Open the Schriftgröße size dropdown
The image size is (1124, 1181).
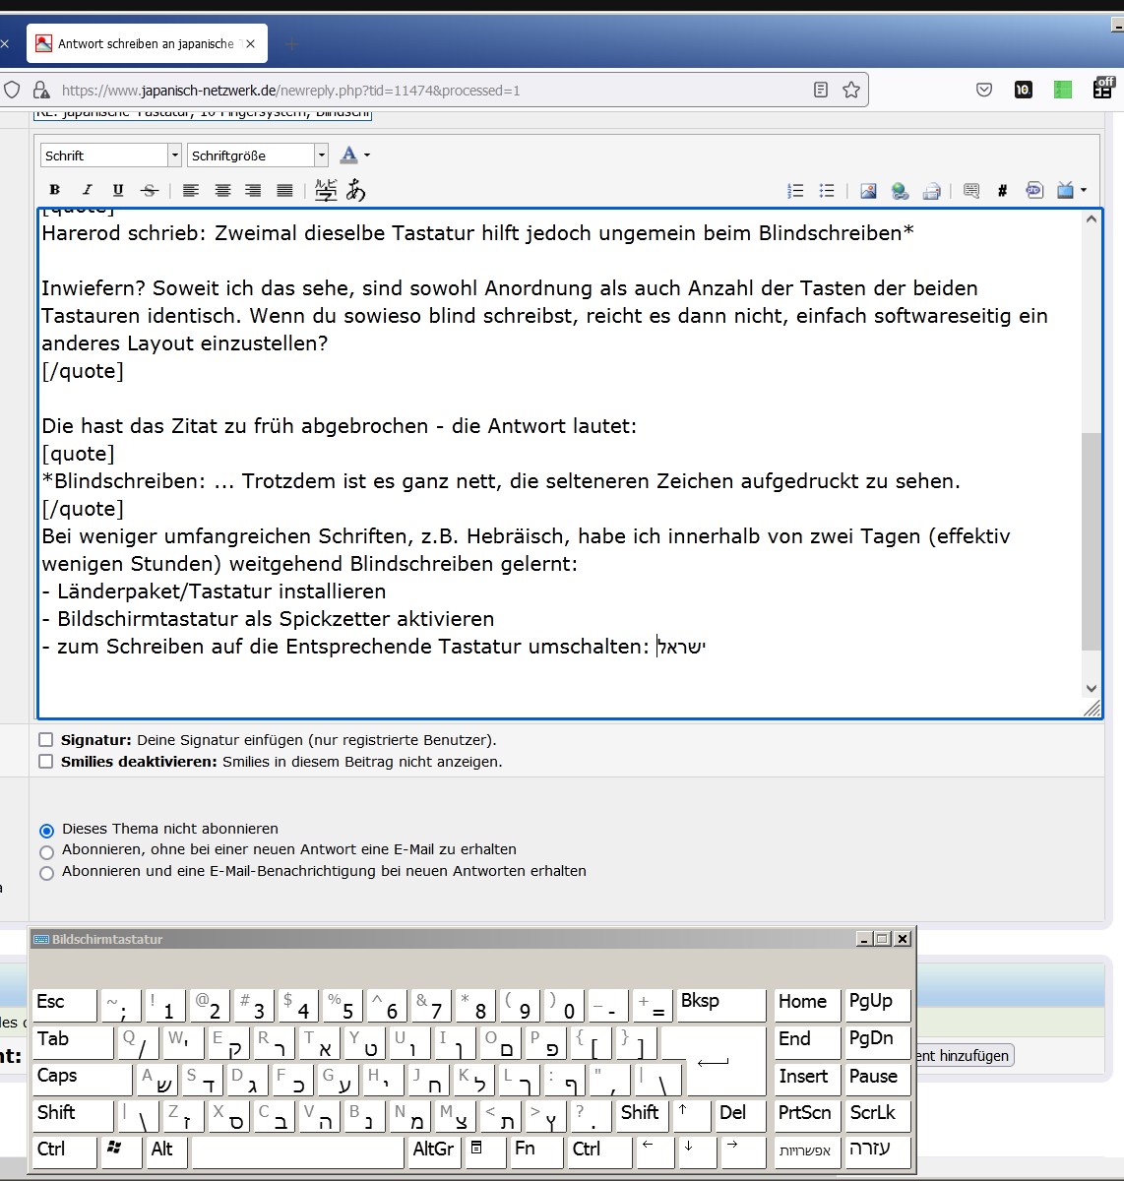pos(258,155)
